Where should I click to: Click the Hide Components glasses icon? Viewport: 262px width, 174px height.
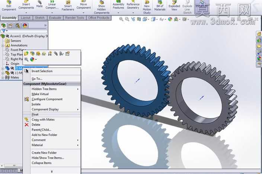[44, 54]
